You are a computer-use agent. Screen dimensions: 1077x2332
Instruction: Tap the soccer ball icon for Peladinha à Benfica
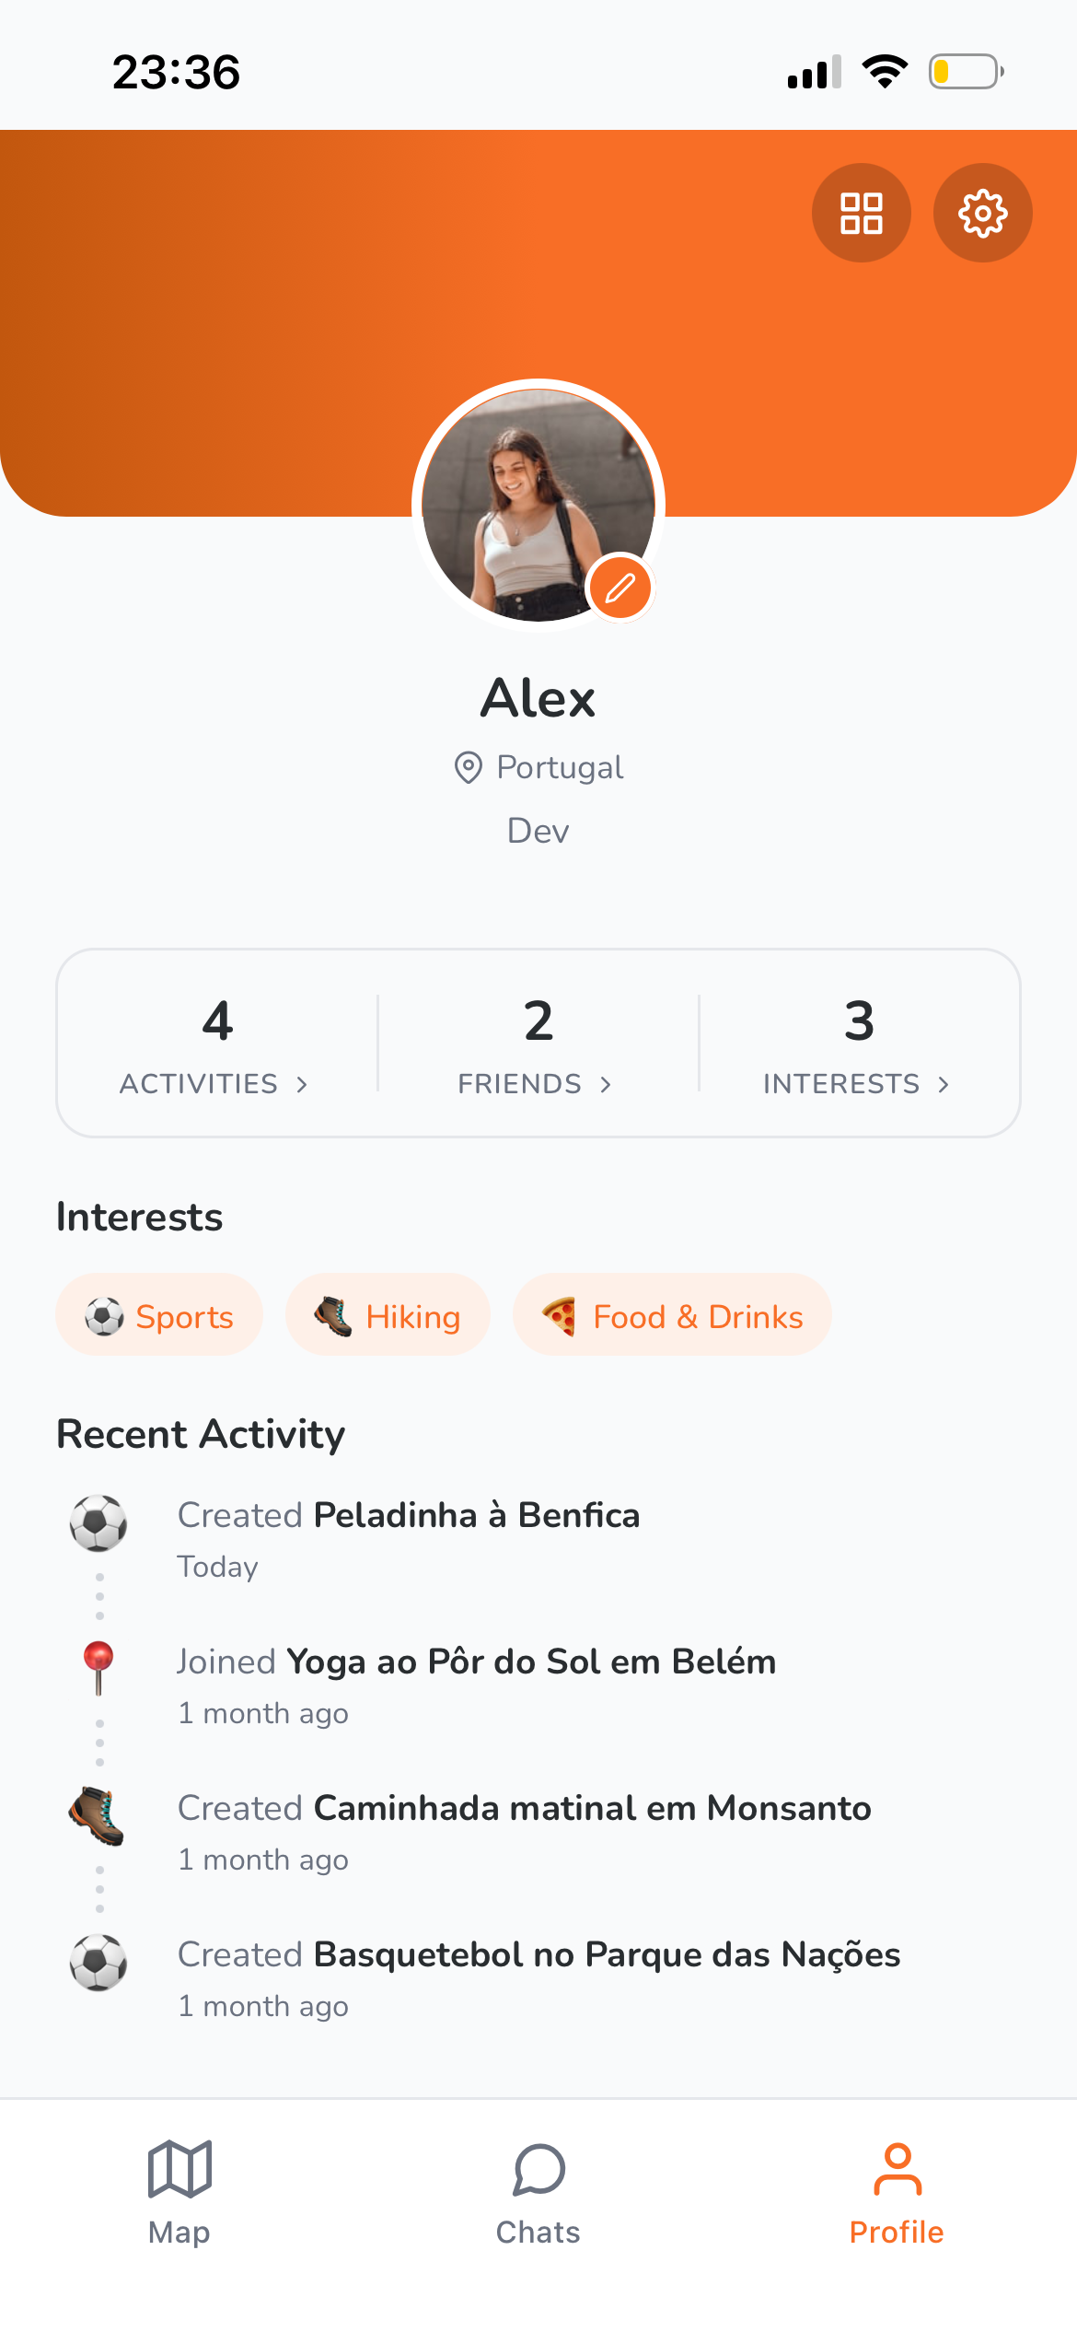[x=98, y=1522]
